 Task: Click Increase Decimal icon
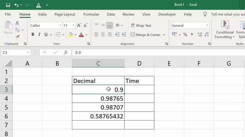tap(200, 34)
